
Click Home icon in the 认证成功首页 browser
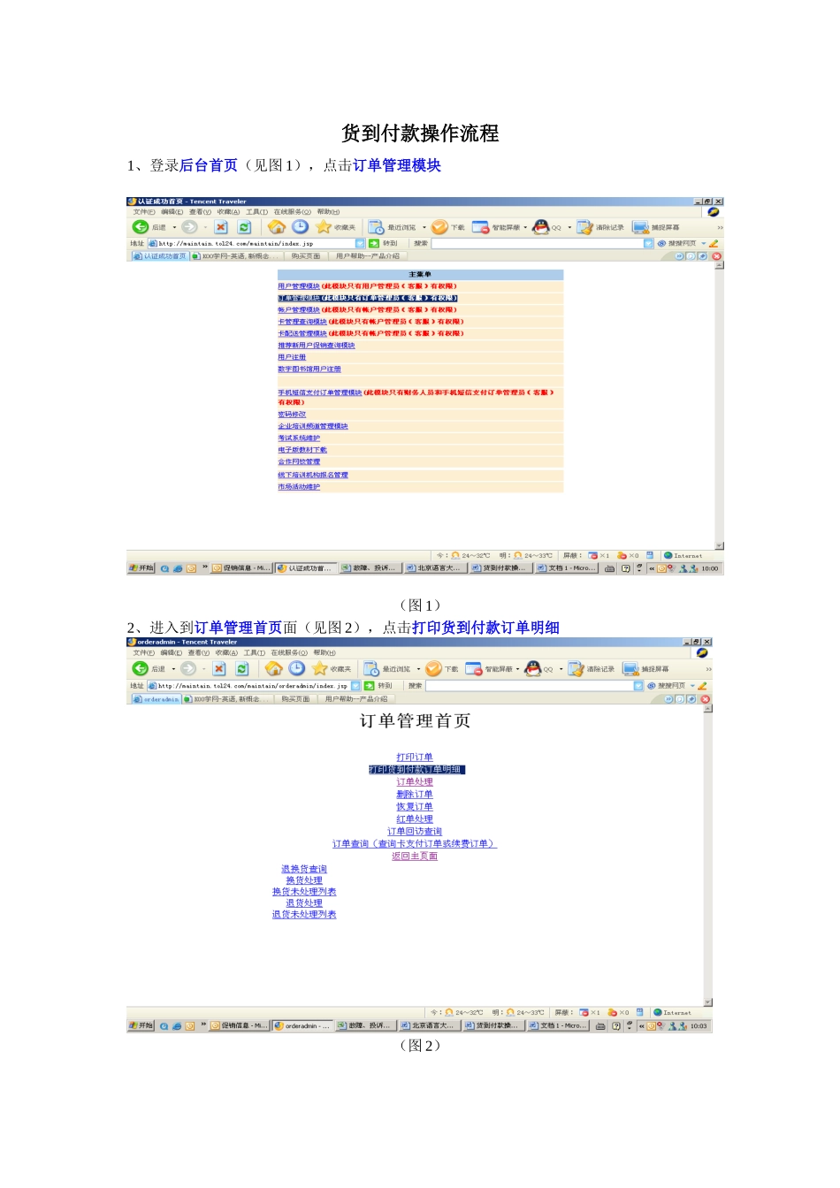click(277, 227)
